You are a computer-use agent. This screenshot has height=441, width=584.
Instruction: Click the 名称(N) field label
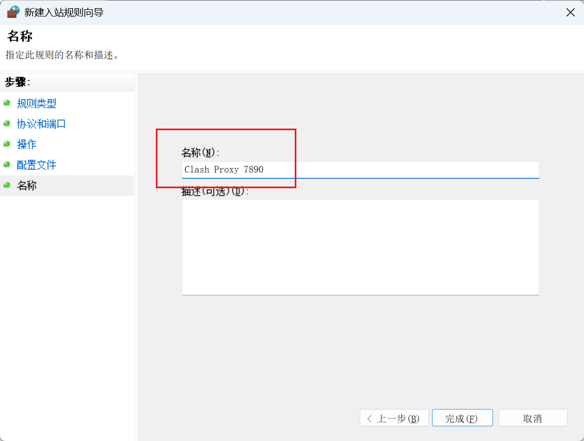[x=200, y=153]
